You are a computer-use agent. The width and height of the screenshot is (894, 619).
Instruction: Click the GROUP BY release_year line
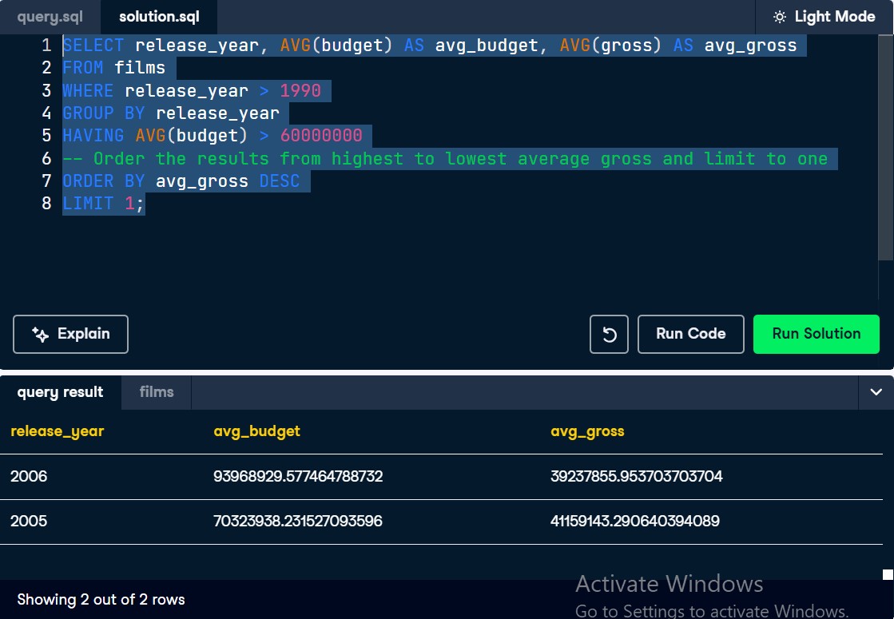click(x=171, y=113)
